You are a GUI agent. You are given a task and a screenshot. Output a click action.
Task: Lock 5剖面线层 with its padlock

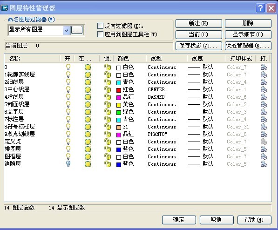[108, 104]
